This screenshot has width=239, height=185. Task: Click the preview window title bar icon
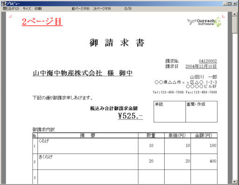(4, 4)
